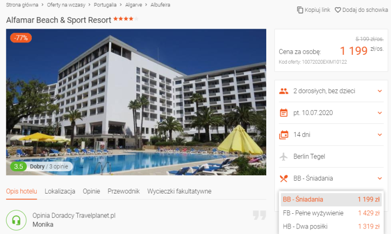
Task: Click the green headset advisor icon
Action: 16,220
